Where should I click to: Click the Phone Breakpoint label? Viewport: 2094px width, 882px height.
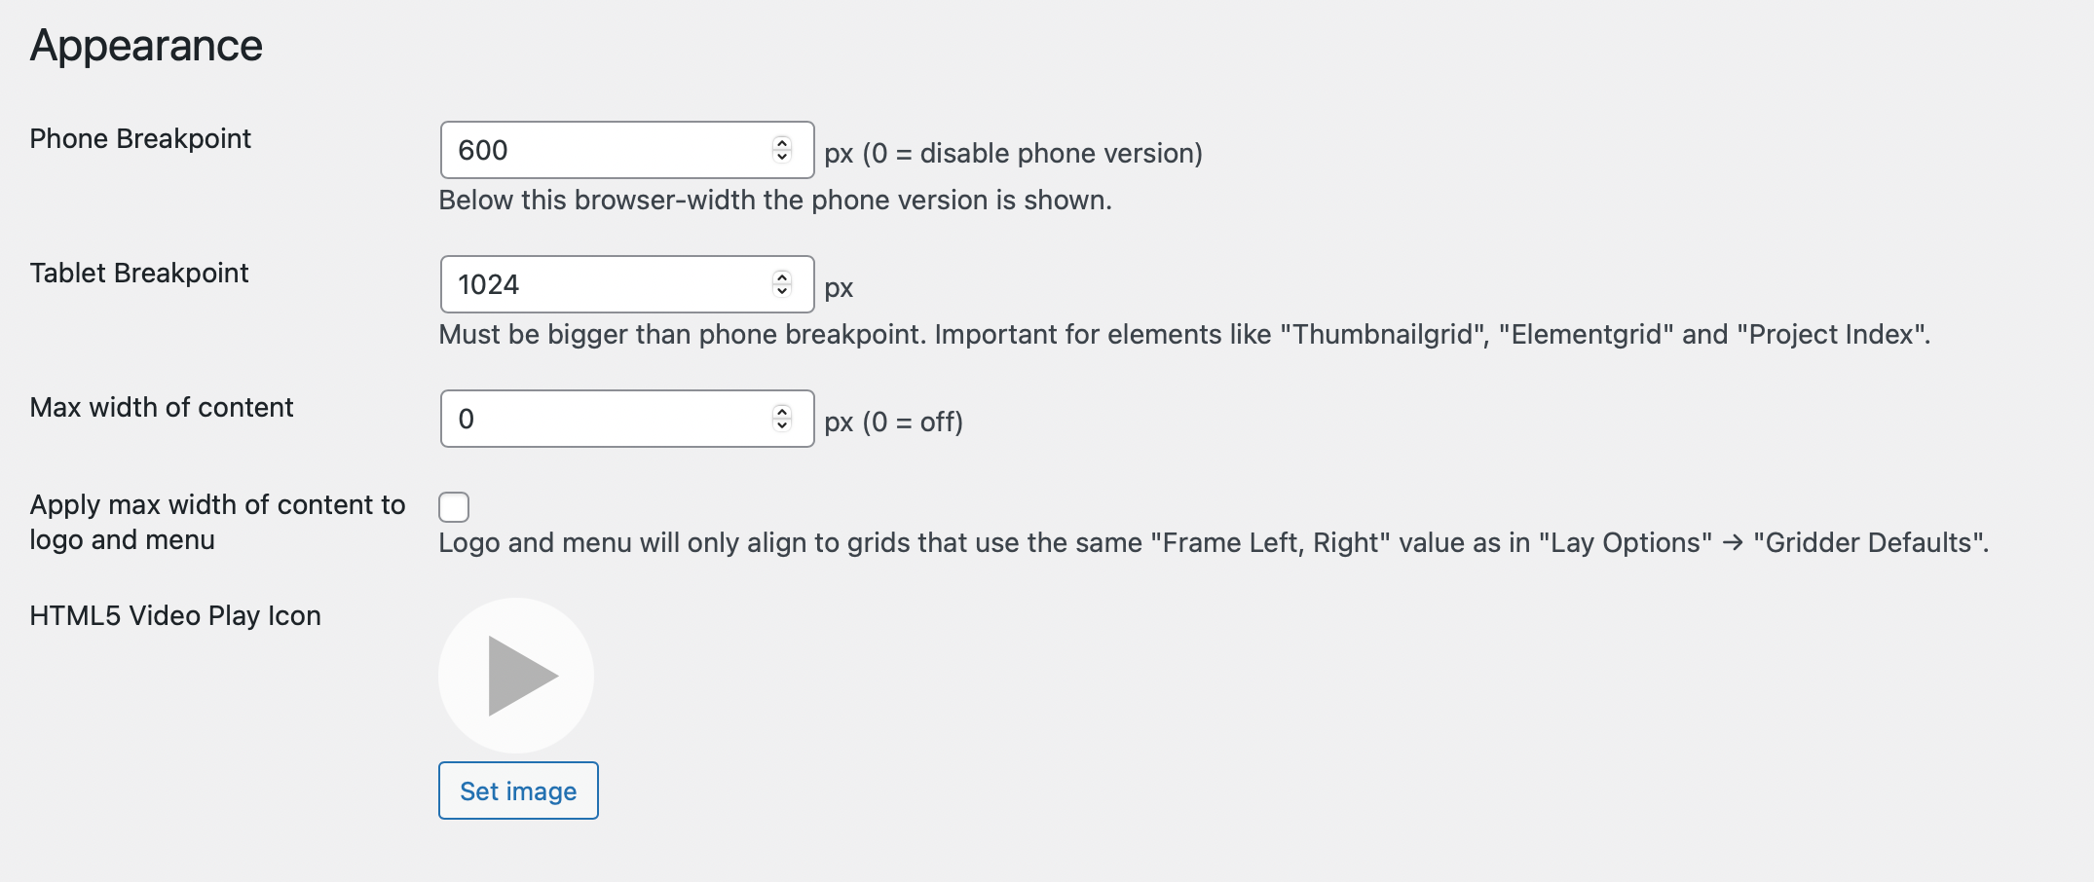pyautogui.click(x=140, y=138)
